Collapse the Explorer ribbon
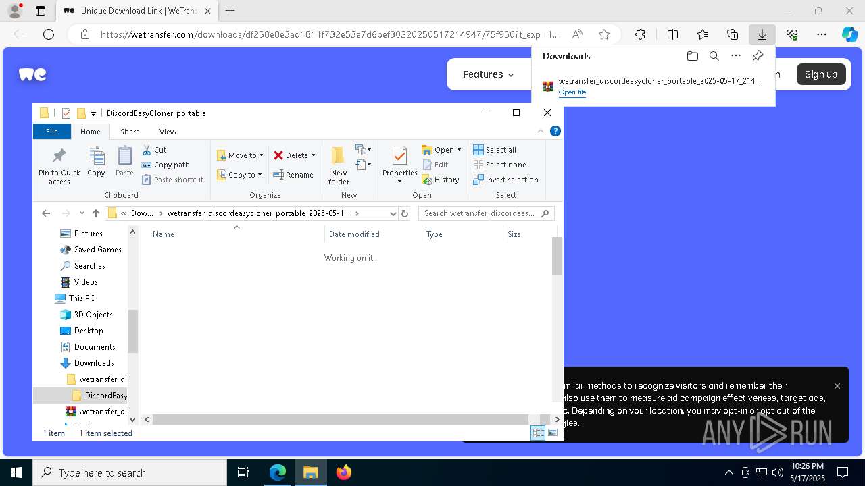The width and height of the screenshot is (865, 486). click(x=541, y=132)
